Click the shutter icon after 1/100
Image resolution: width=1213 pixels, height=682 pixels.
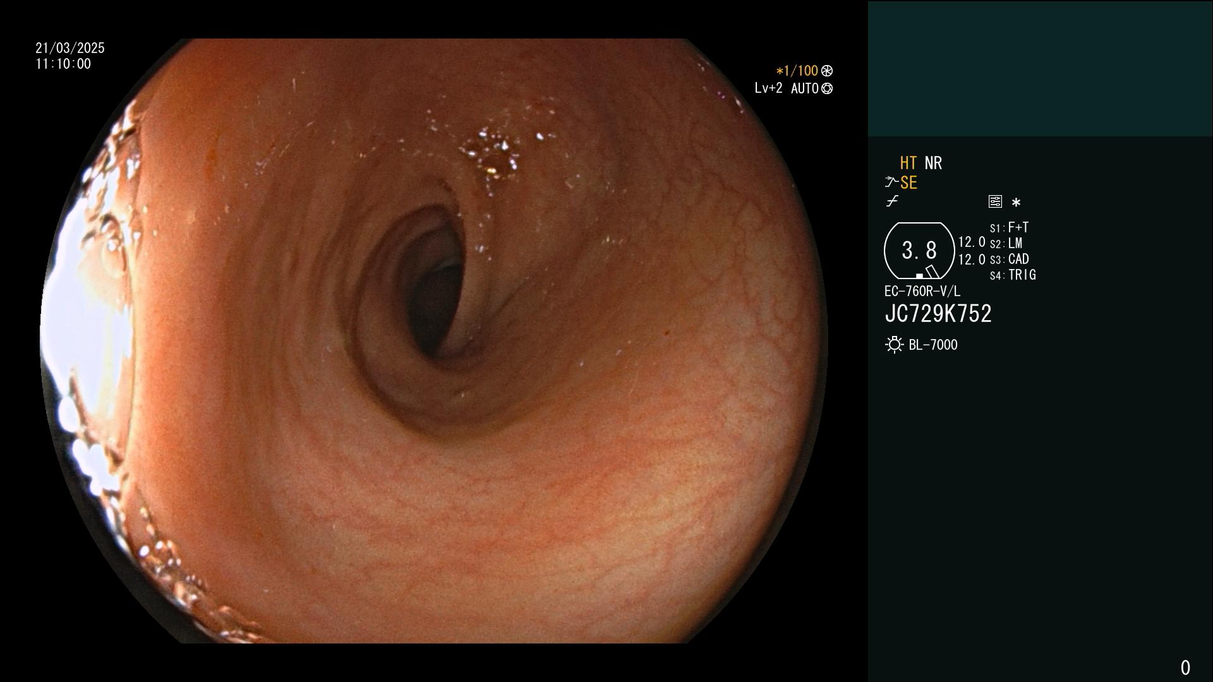pos(827,71)
